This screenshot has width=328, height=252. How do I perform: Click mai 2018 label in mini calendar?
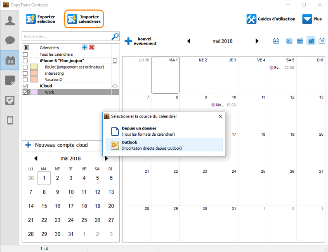tap(71, 158)
